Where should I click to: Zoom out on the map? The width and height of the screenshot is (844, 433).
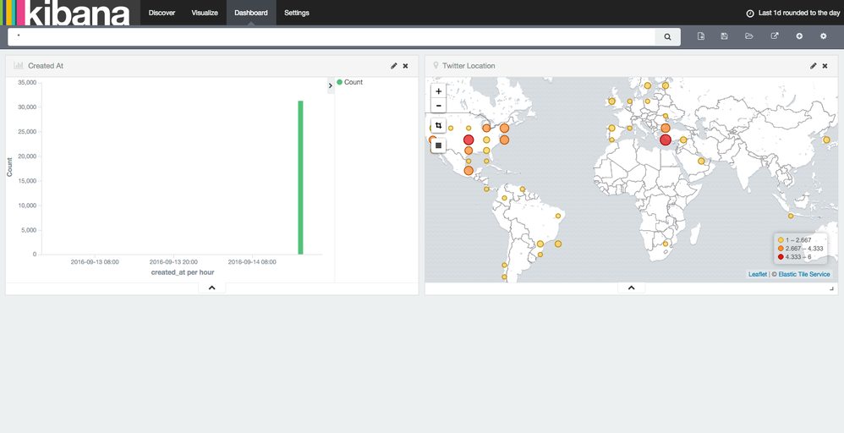(x=438, y=106)
